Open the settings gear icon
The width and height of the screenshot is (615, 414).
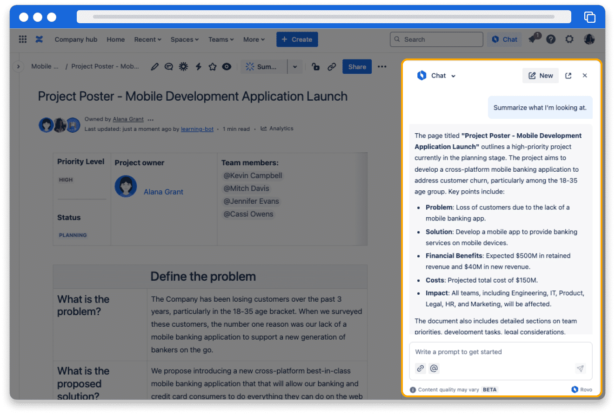click(x=569, y=39)
